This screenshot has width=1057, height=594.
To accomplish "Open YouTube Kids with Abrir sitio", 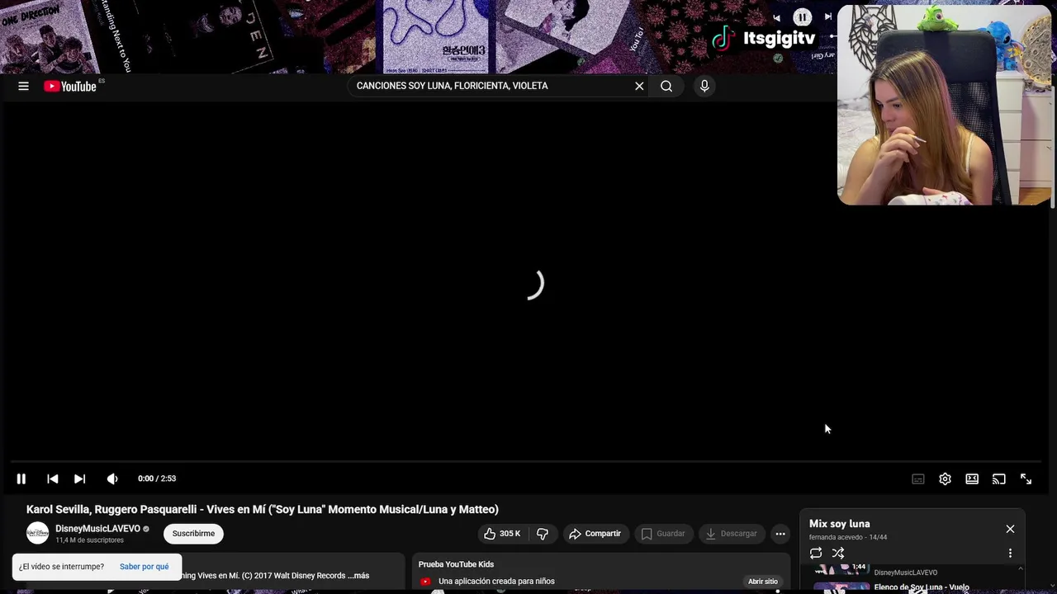I will [763, 582].
